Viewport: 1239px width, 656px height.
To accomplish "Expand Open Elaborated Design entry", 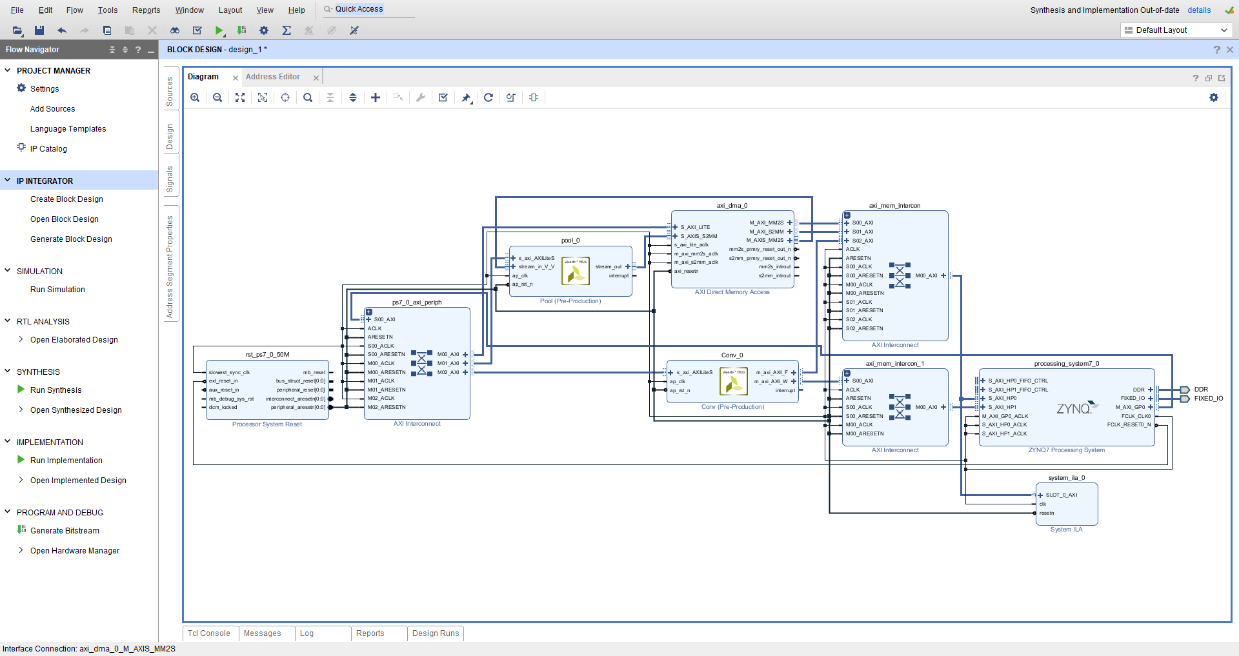I will (x=21, y=339).
